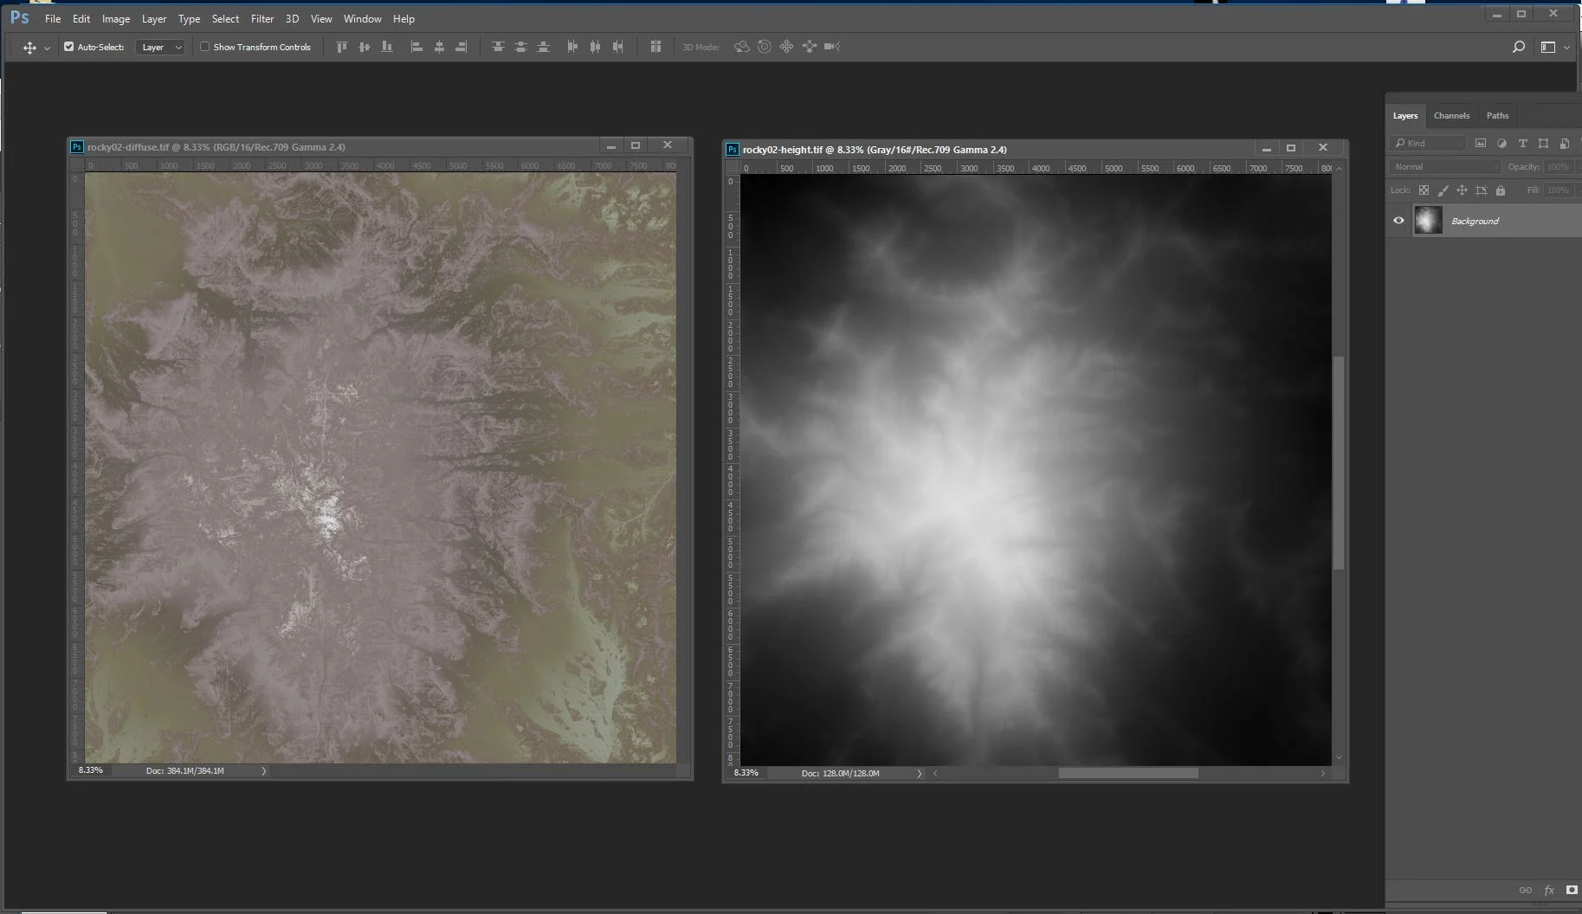Toggle filter for pixel layers icon
The width and height of the screenshot is (1582, 914).
click(x=1481, y=143)
